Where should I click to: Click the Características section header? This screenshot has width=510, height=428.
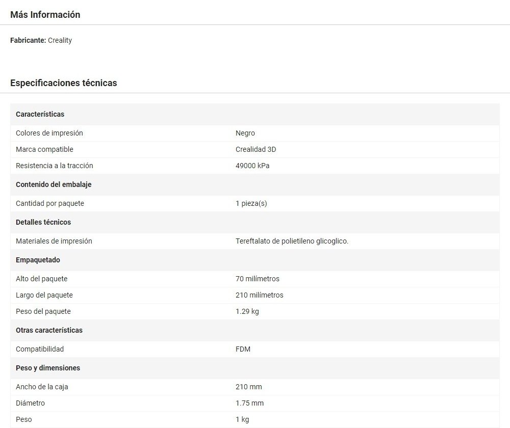coord(40,114)
